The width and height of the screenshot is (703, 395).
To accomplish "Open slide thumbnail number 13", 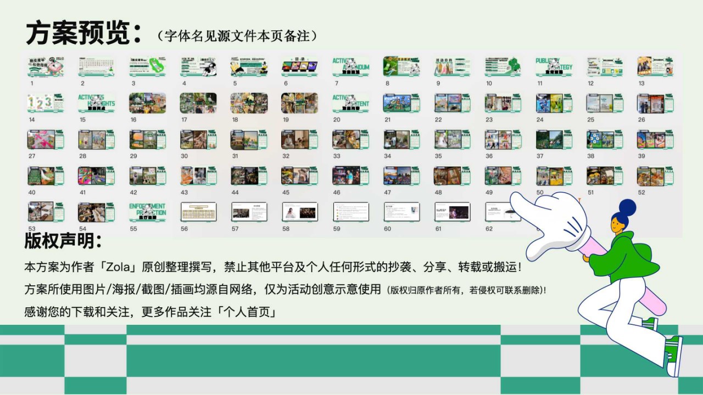I will (655, 66).
